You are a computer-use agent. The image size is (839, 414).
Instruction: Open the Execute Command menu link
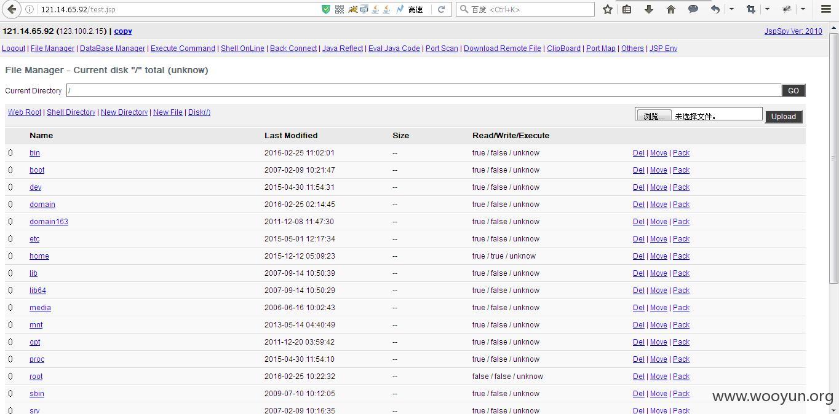183,49
